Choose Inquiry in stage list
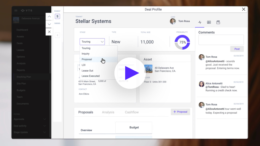260x146 pixels. point(99,54)
